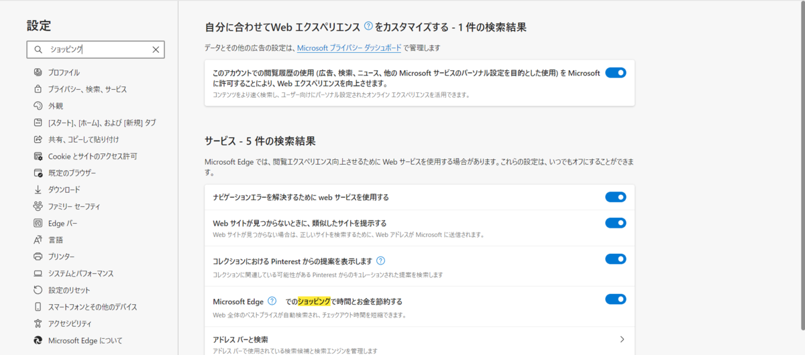Viewport: 805px width, 355px height.
Task: Open Cookie とサイトのアクセス許可 page
Action: tap(93, 156)
